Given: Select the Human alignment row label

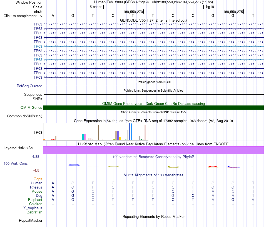Looking at the screenshot, I should [x=36, y=183].
